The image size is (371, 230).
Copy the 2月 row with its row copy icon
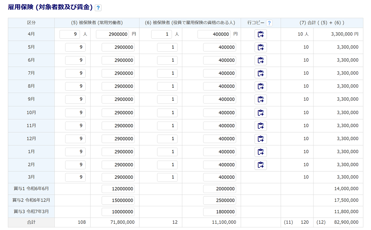pos(261,165)
